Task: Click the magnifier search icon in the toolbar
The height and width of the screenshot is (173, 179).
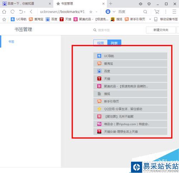Action: coord(145,12)
